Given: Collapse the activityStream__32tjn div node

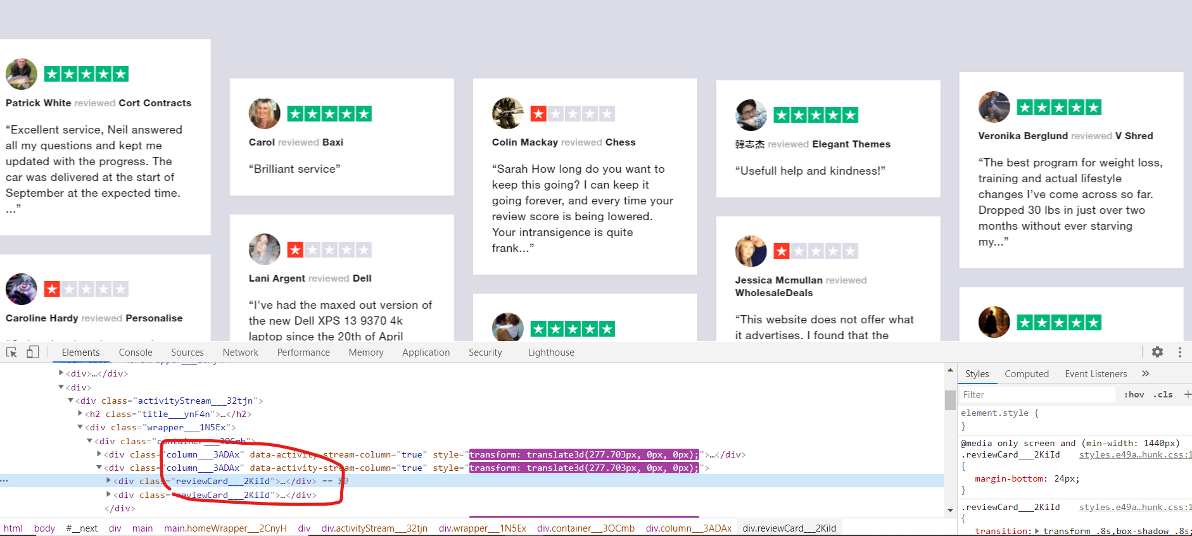Looking at the screenshot, I should pos(70,401).
